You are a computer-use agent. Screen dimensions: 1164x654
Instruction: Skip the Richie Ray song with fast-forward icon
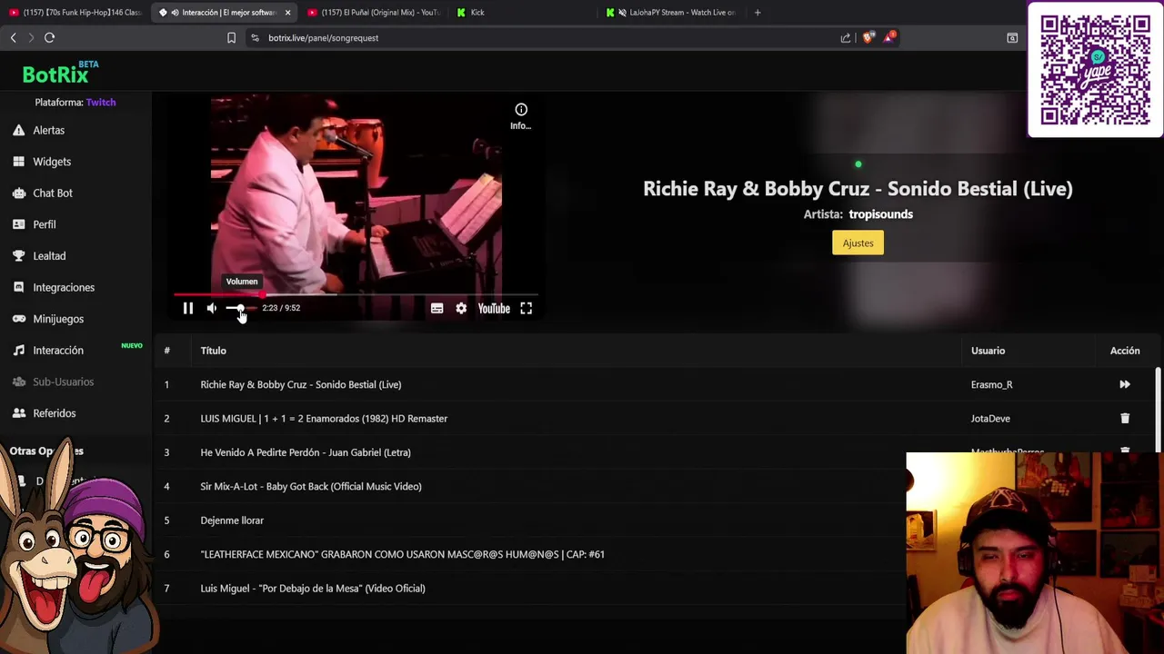(1125, 384)
